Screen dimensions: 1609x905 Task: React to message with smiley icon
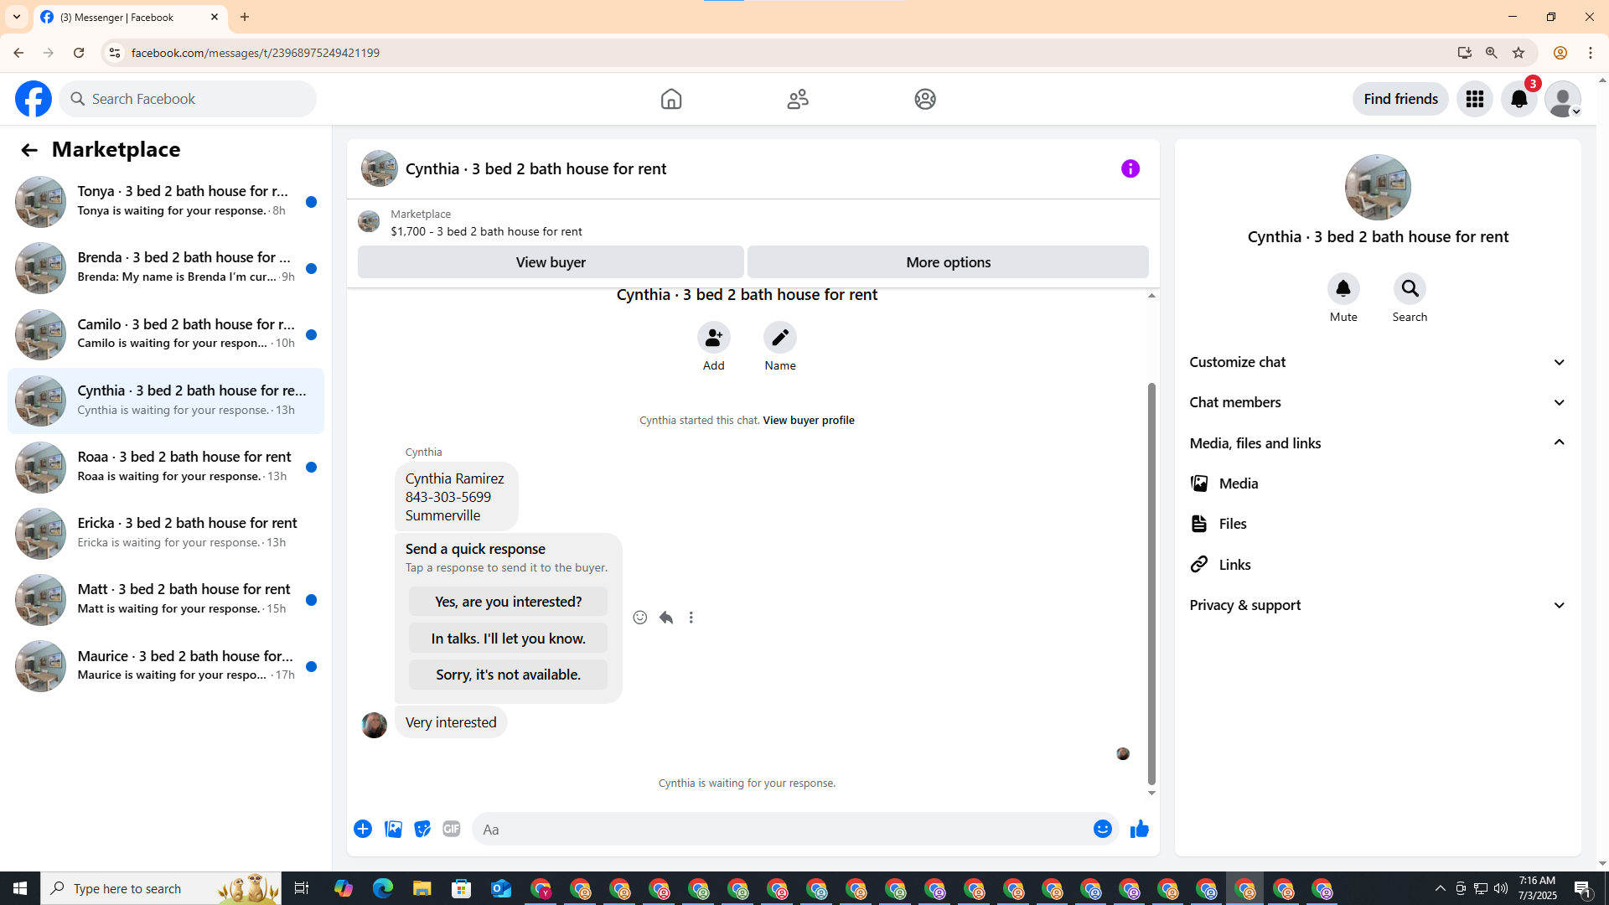tap(639, 618)
